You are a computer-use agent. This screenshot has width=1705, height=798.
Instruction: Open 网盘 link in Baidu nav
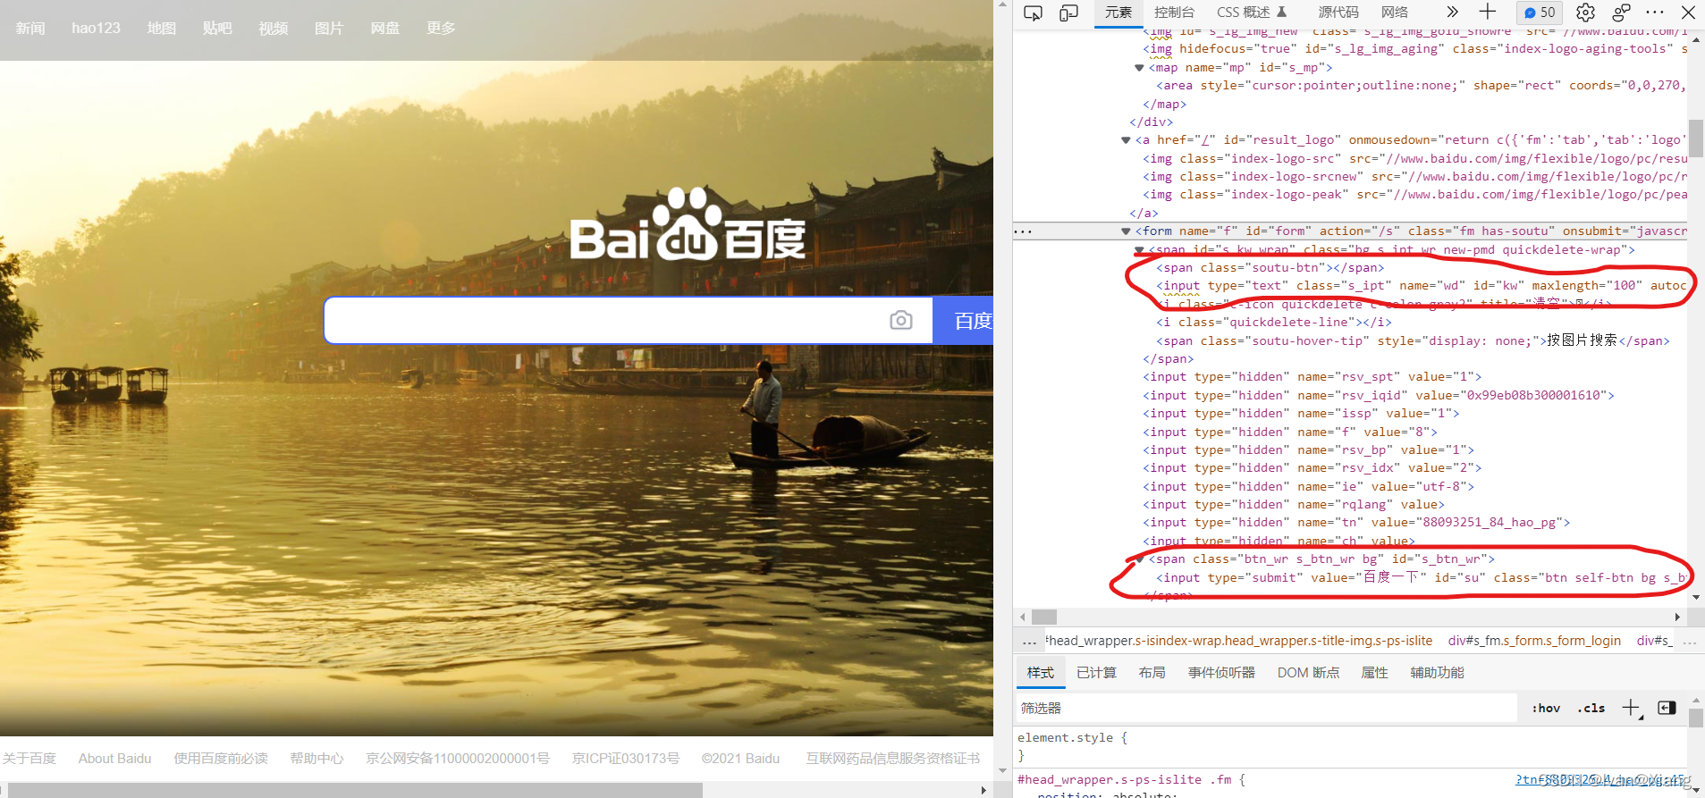click(x=385, y=29)
